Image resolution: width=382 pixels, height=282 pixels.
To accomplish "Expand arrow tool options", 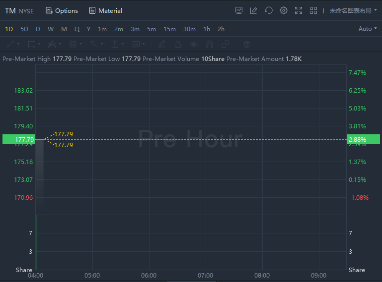I will [102, 44].
